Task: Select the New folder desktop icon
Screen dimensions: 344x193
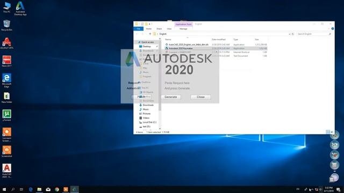Action: (x=6, y=98)
